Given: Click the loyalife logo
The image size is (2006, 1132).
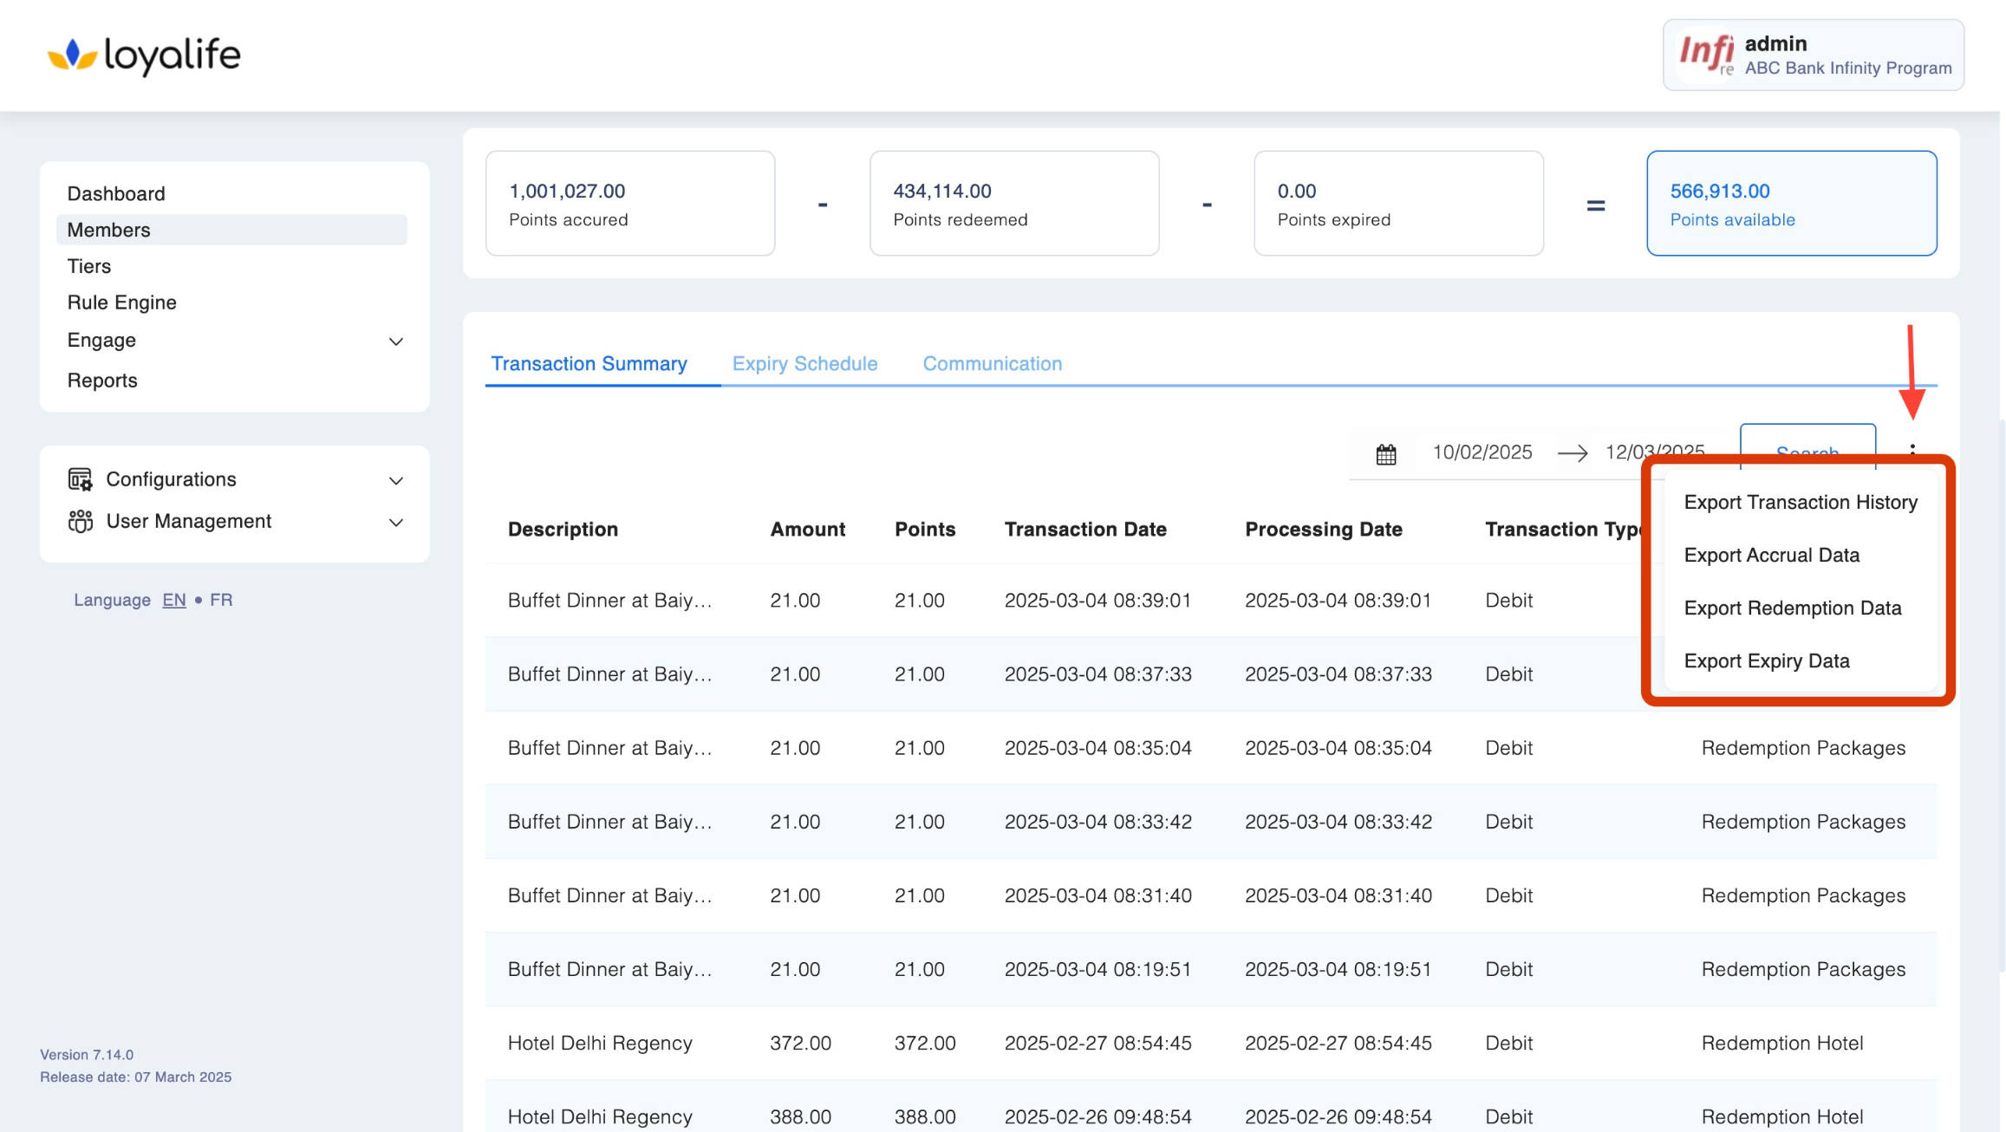Looking at the screenshot, I should (144, 55).
